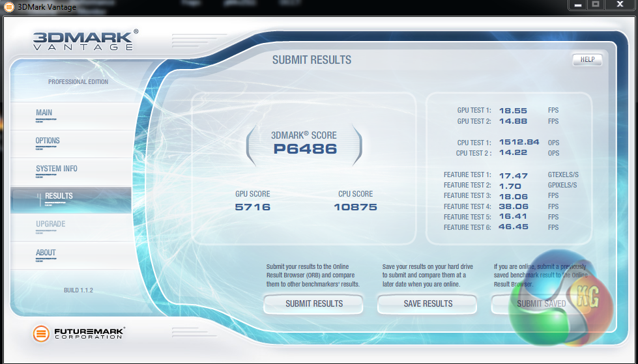Viewport: 638px width, 364px height.
Task: Click the SUBMIT RESULTS button
Action: pos(313,304)
